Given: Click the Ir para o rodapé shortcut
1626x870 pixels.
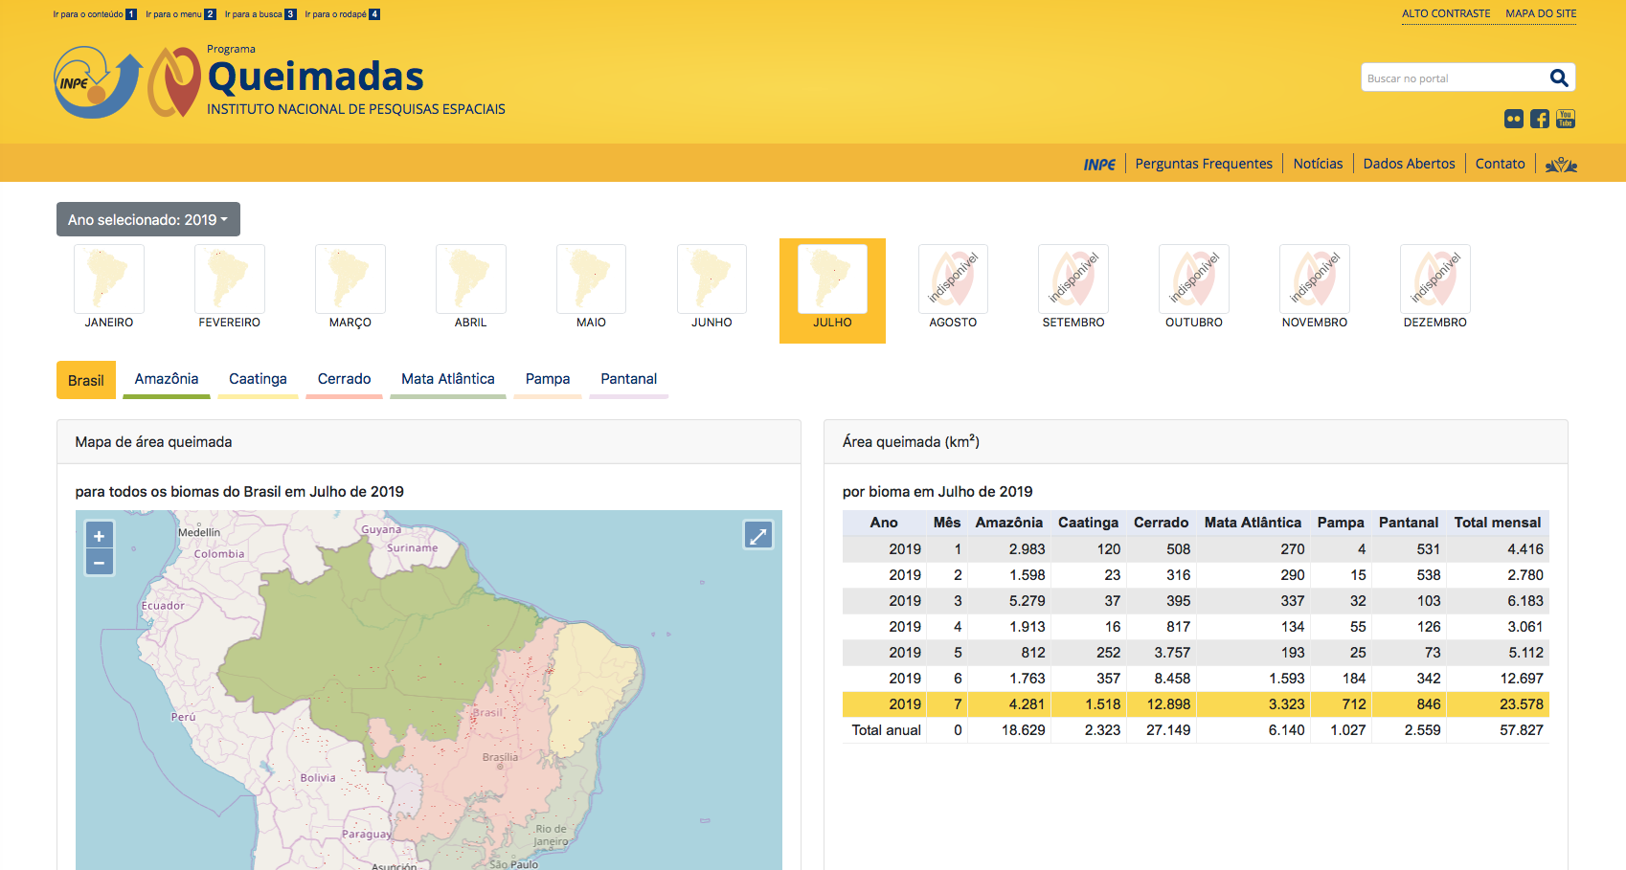Looking at the screenshot, I should pyautogui.click(x=342, y=14).
